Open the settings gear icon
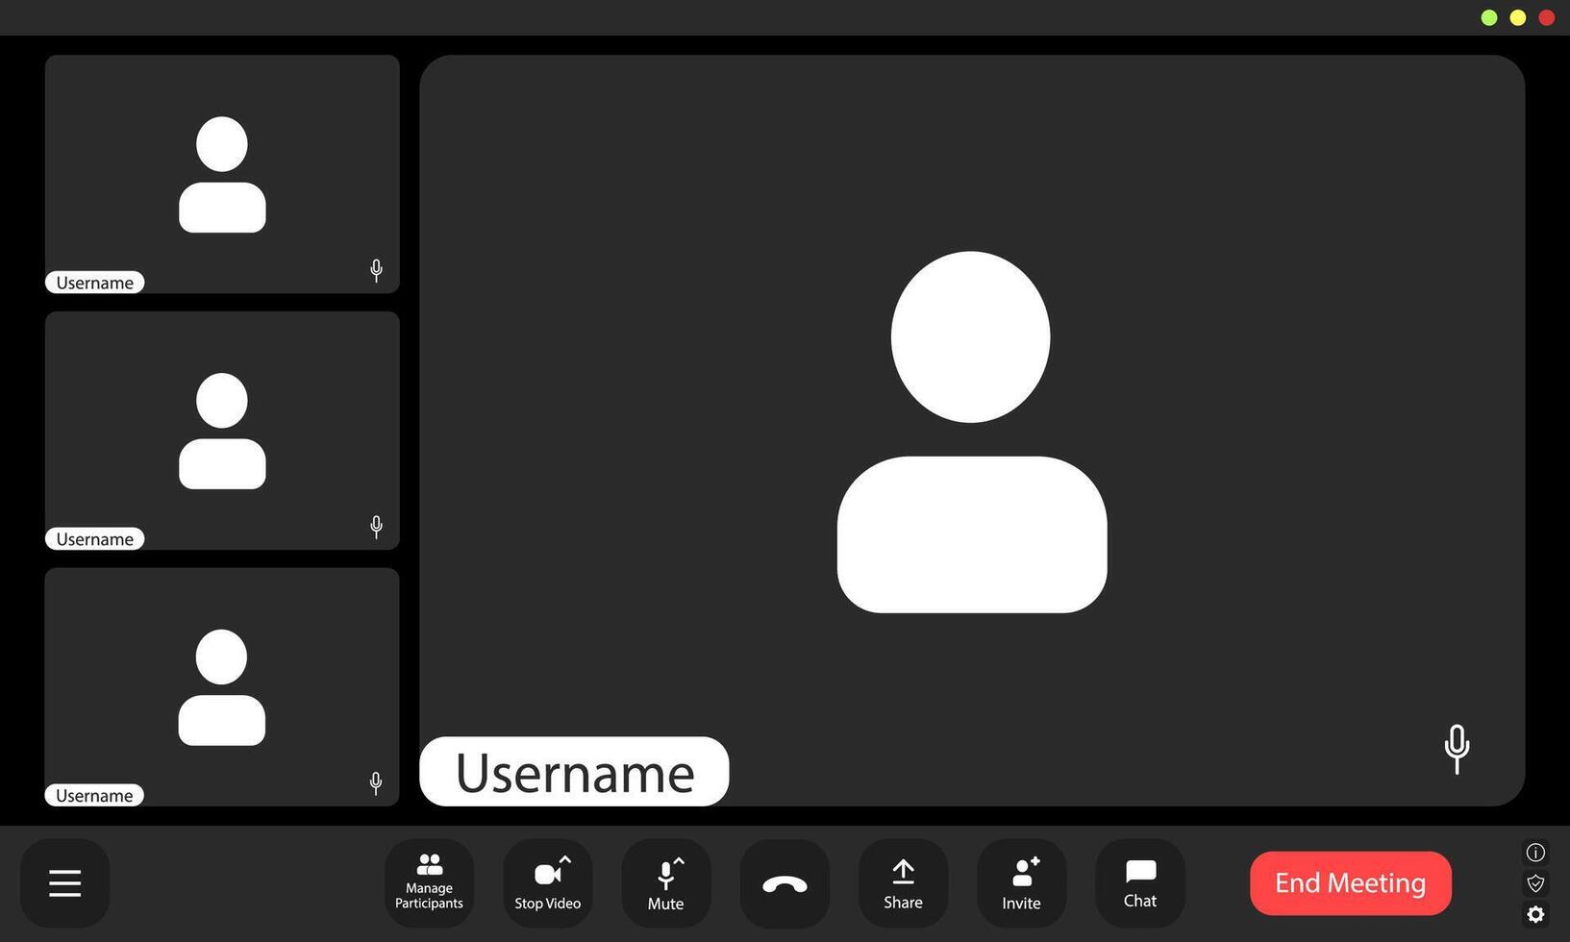The image size is (1570, 942). [x=1535, y=914]
